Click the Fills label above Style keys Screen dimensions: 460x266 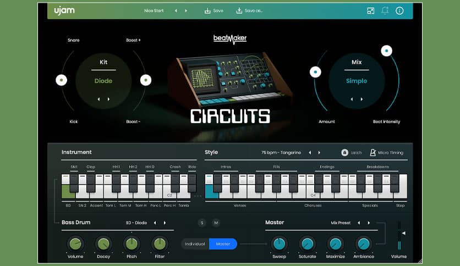(x=276, y=167)
